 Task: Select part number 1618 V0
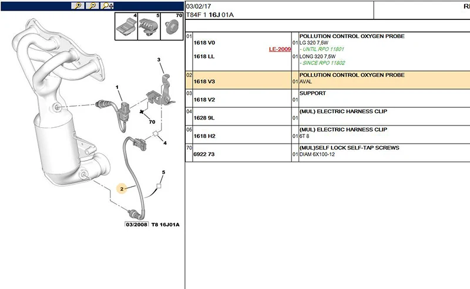204,43
